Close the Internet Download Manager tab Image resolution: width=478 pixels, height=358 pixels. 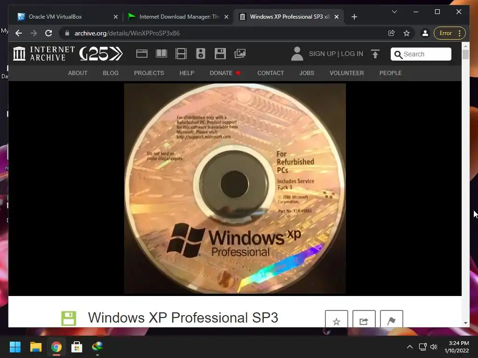226,17
